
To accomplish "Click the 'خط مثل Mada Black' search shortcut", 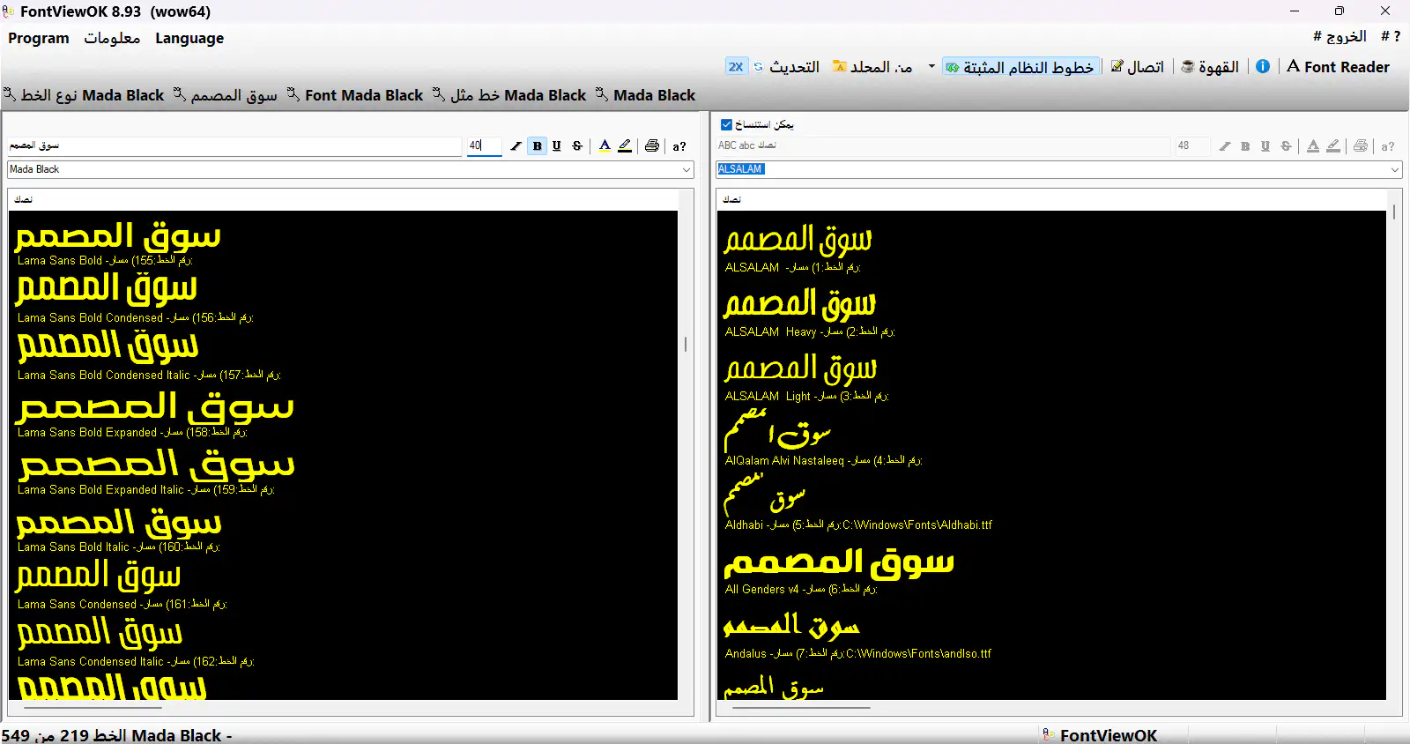I will [509, 95].
